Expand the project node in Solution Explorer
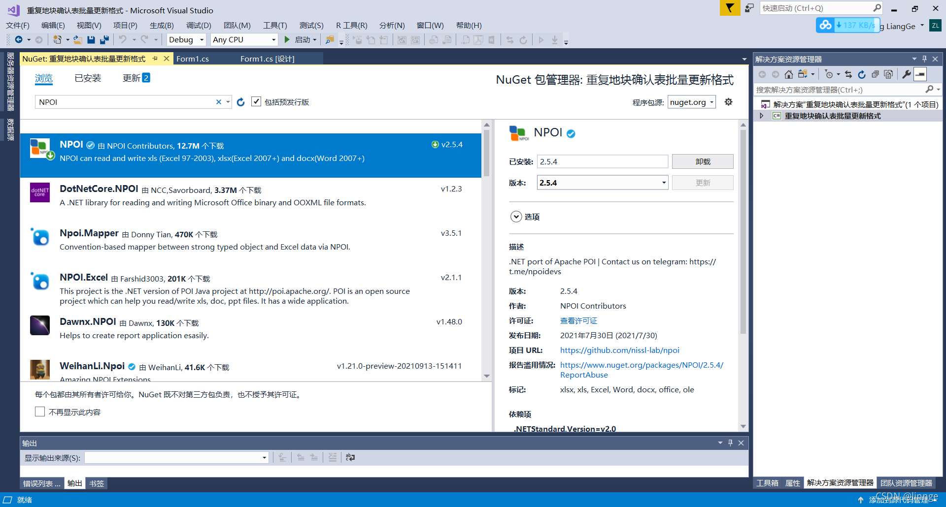 762,116
